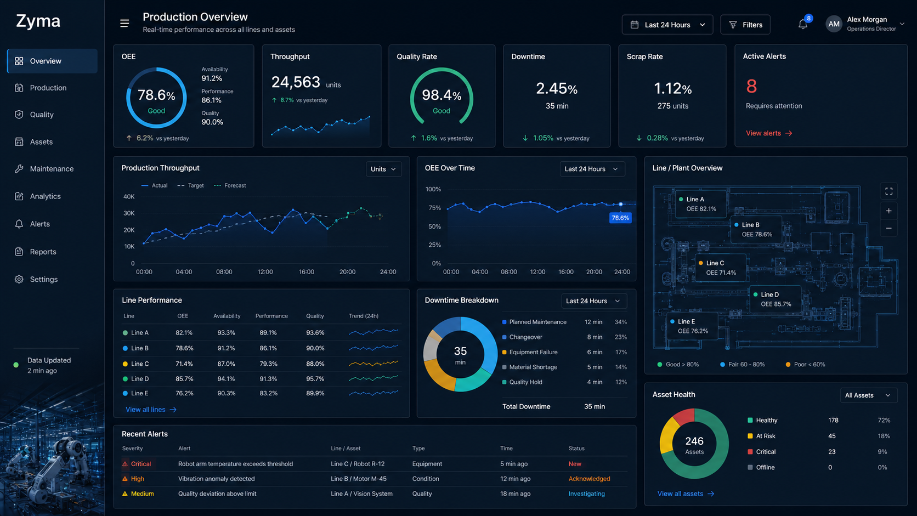Image resolution: width=917 pixels, height=516 pixels.
Task: Click the Assets icon in sidebar
Action: coord(19,141)
